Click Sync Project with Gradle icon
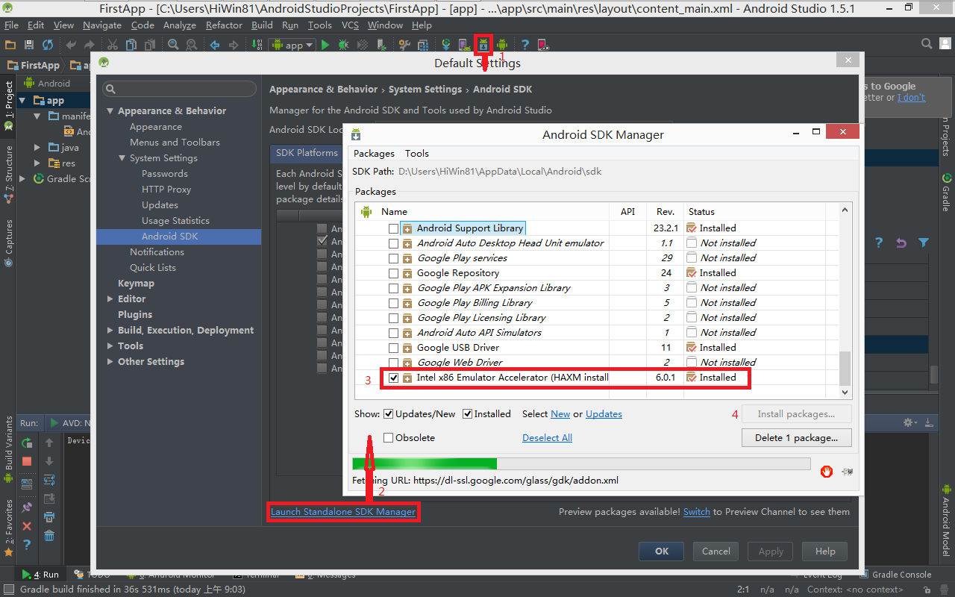 click(446, 46)
